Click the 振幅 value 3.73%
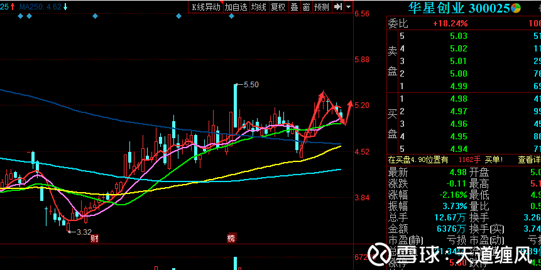 coord(455,206)
